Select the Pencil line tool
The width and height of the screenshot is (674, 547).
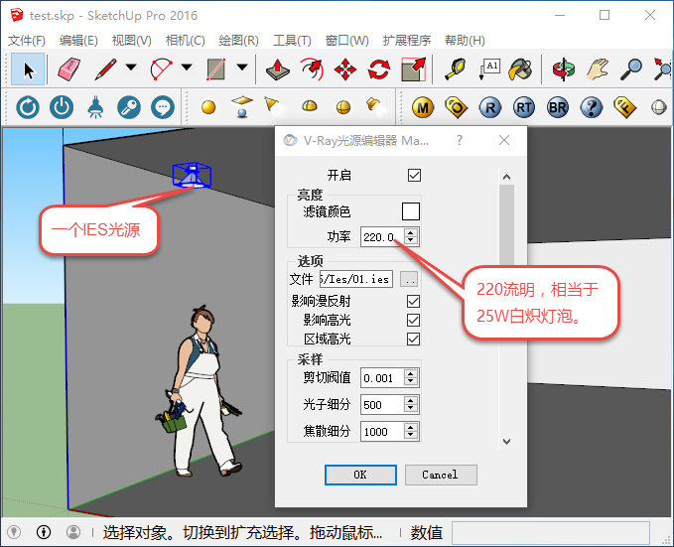point(105,69)
